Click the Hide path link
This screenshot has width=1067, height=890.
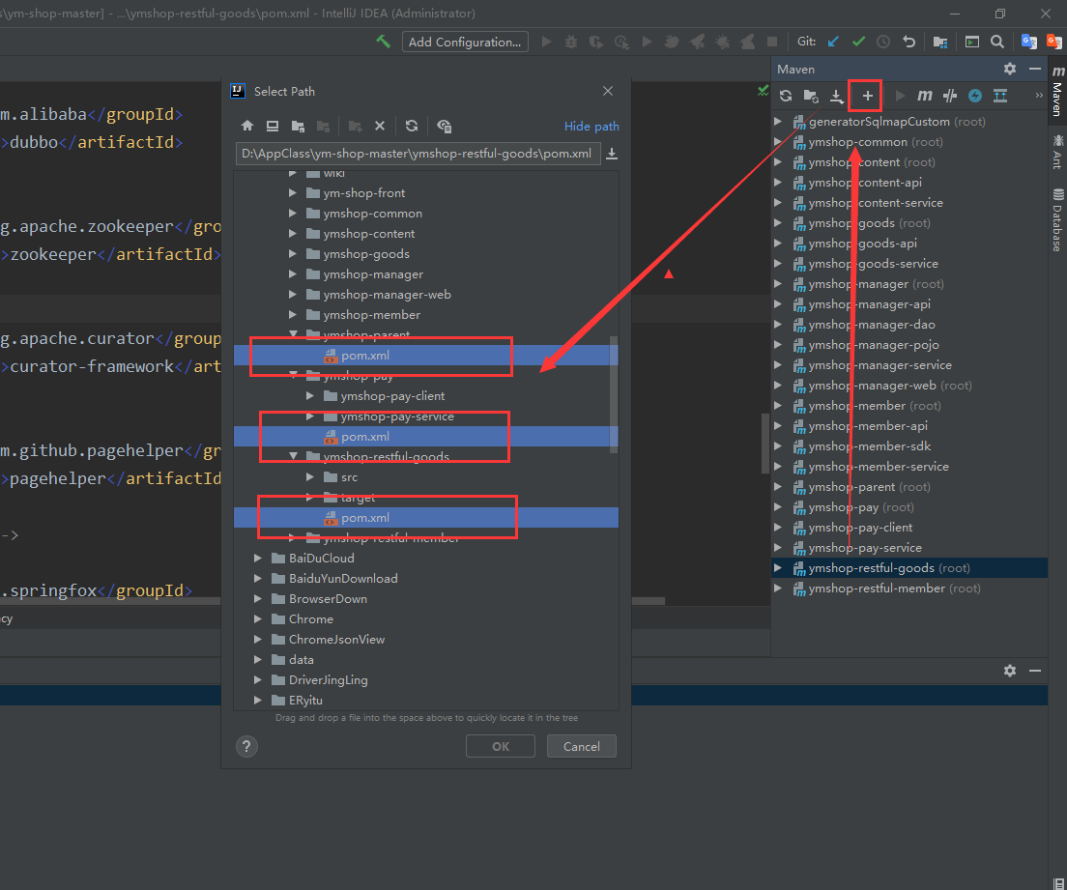tap(591, 127)
